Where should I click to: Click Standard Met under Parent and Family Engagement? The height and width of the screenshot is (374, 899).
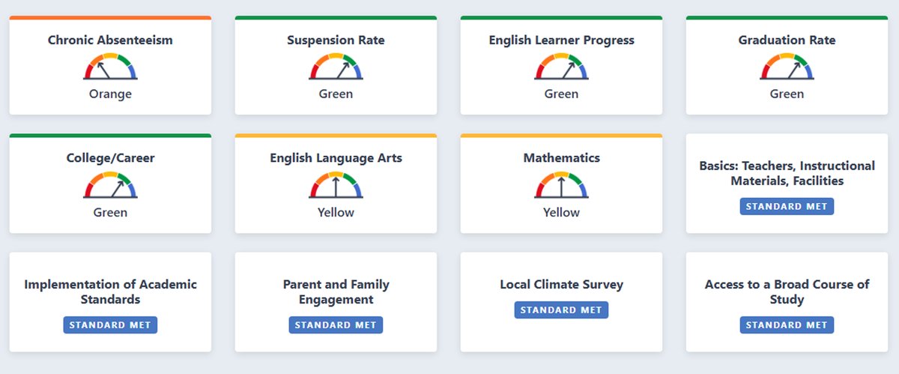click(x=336, y=325)
